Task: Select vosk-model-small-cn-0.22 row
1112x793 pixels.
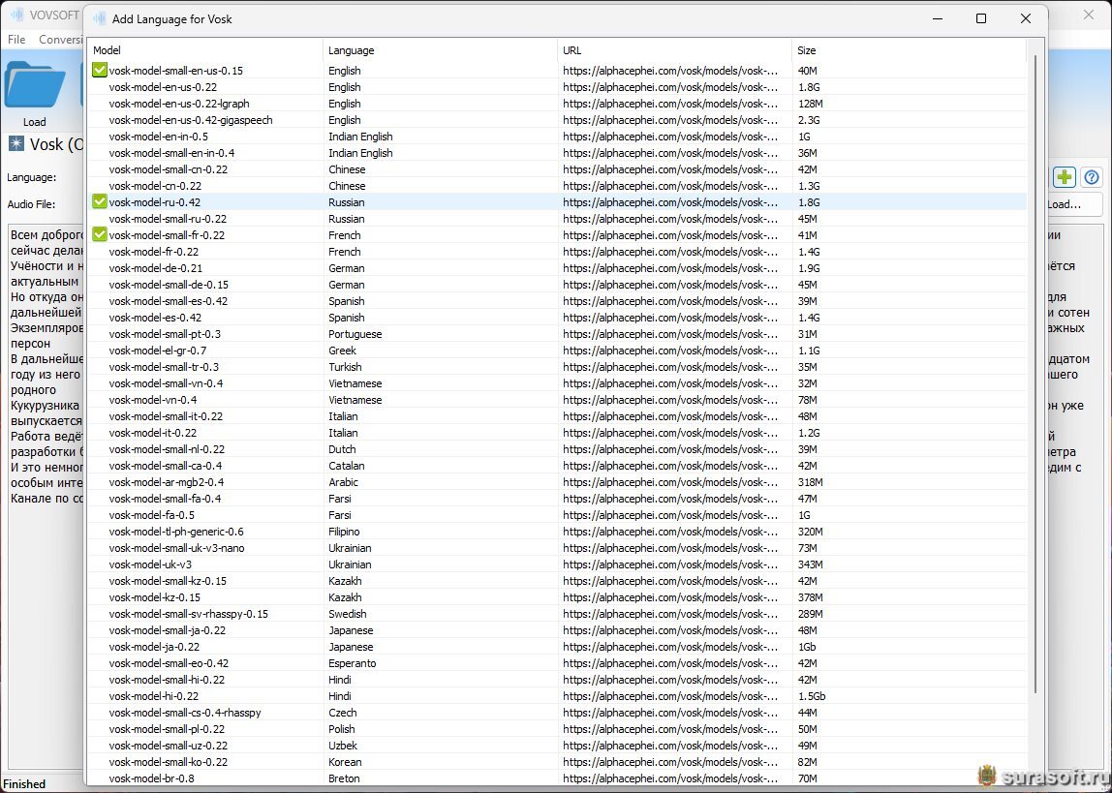Action: (x=557, y=169)
